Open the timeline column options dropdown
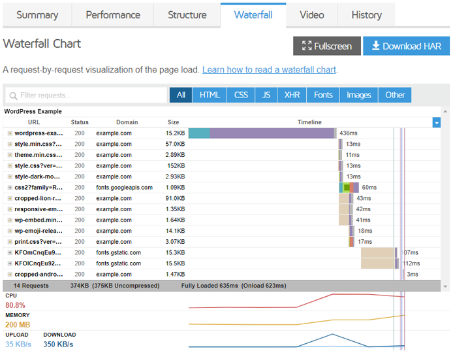The image size is (453, 353). tap(436, 122)
